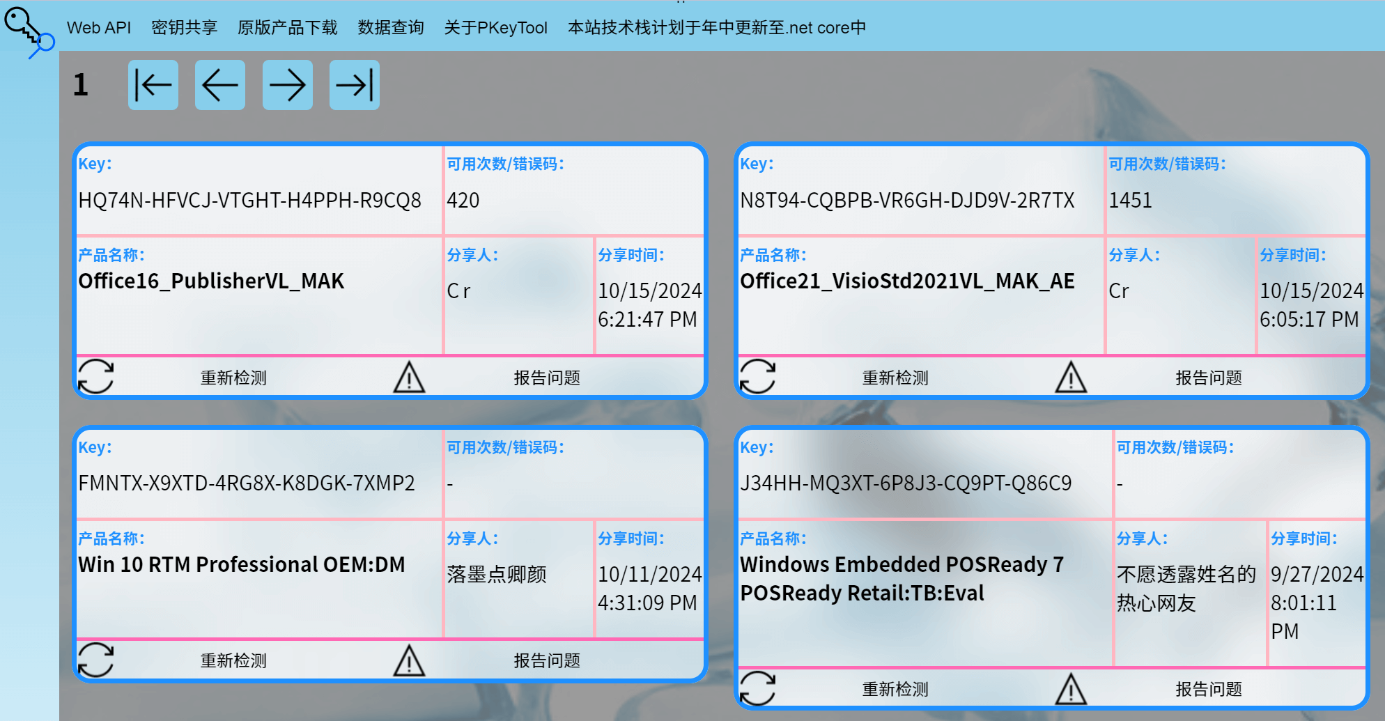Click 报告问题 on the Win 10 RTM card
The height and width of the screenshot is (721, 1385).
[547, 660]
